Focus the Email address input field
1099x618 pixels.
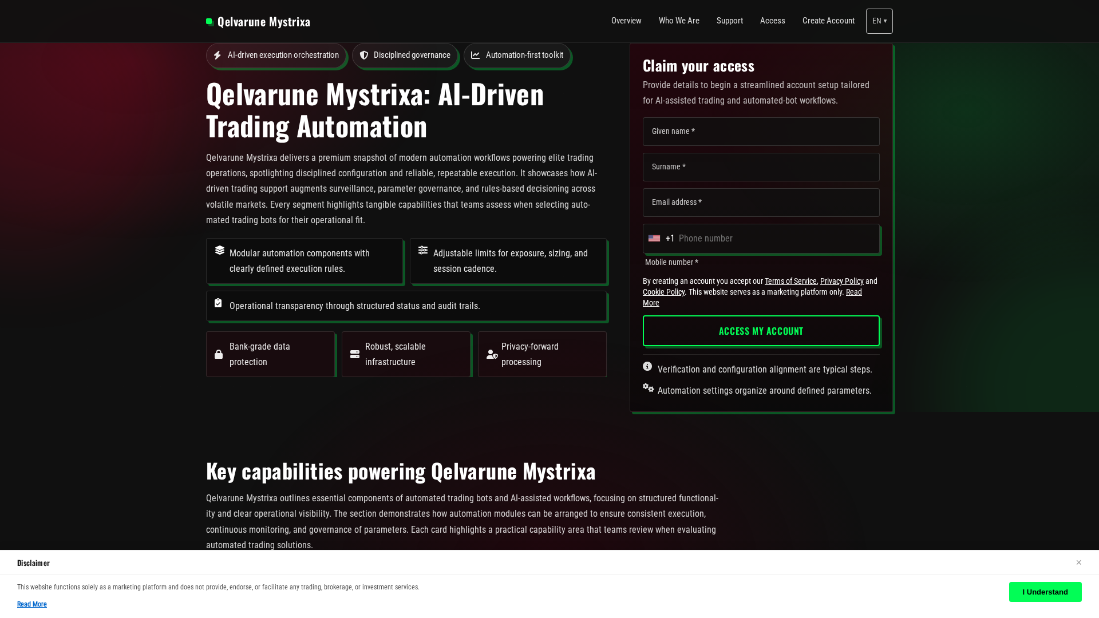click(761, 203)
